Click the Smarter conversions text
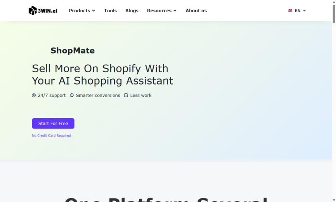Viewport: 336px width, 202px height. coord(98,95)
